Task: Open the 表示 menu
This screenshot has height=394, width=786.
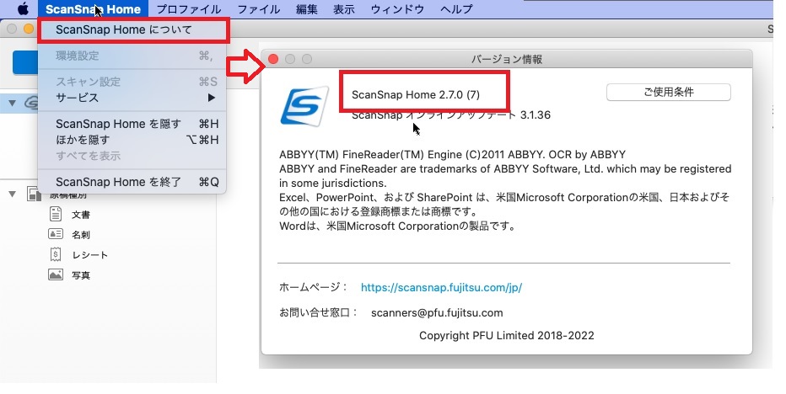Action: coord(344,9)
